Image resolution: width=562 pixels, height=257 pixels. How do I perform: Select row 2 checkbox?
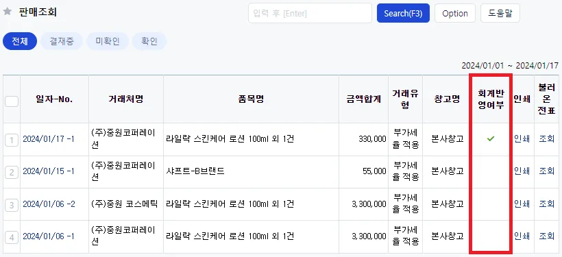(x=12, y=173)
